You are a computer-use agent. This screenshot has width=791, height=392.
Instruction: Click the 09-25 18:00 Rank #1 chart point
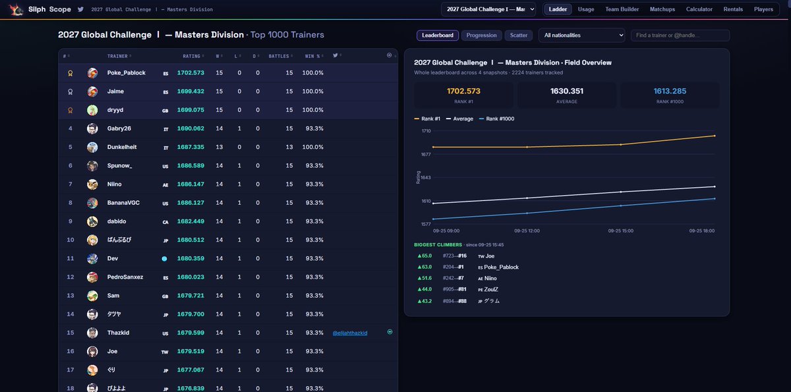click(x=715, y=136)
